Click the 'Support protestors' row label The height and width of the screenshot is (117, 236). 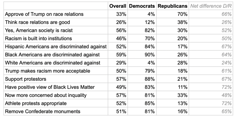point(25,79)
